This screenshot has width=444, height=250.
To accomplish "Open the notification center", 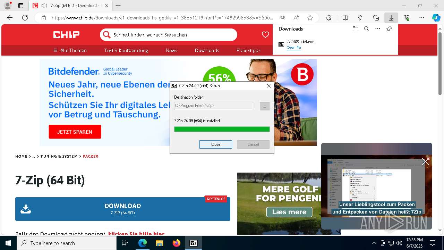I will pos(433,243).
